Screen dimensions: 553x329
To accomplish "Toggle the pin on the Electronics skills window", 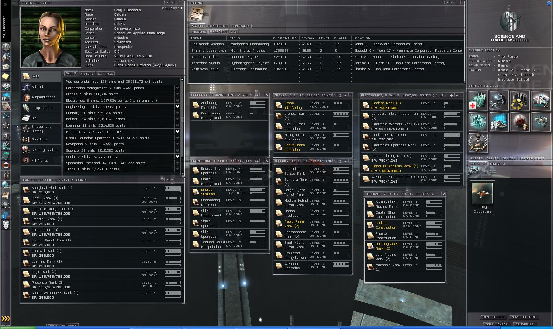I will coord(451,95).
